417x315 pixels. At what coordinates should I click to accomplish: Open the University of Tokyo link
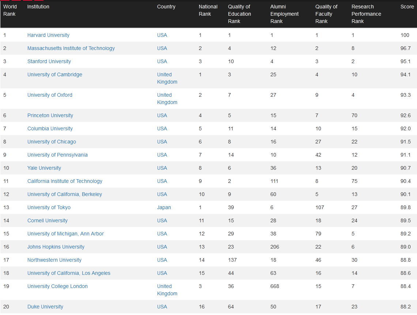pos(49,207)
